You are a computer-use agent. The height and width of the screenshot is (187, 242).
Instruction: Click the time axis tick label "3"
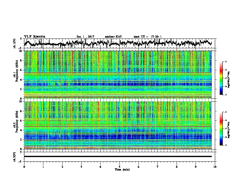81,167
